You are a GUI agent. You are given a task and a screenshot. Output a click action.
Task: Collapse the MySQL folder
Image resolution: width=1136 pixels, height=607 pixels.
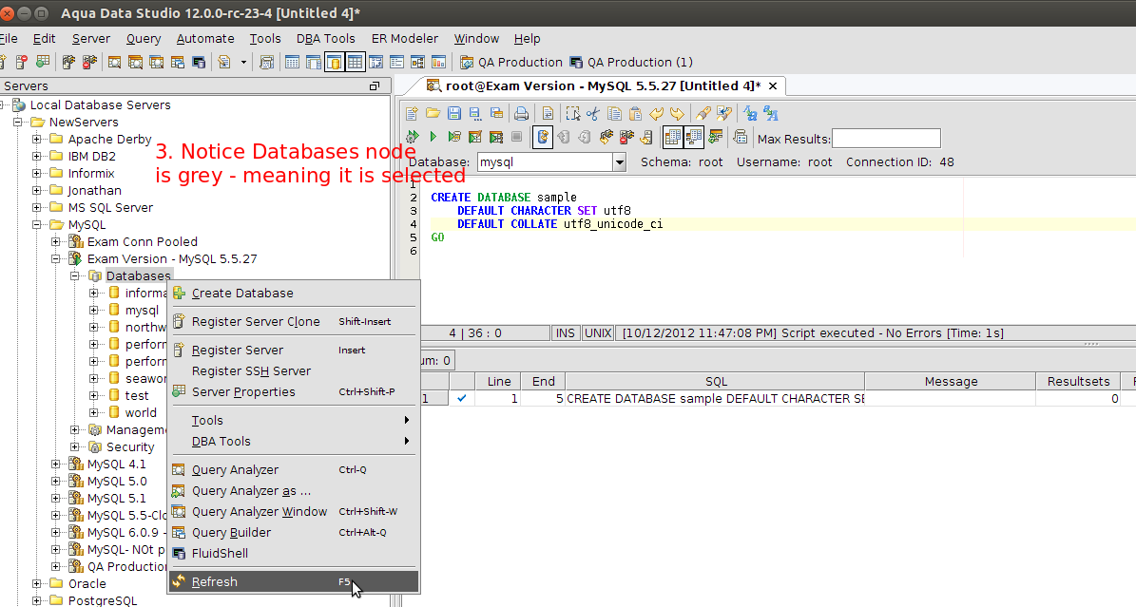(36, 224)
